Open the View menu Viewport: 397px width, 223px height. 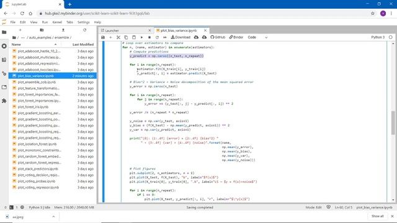(x=33, y=22)
